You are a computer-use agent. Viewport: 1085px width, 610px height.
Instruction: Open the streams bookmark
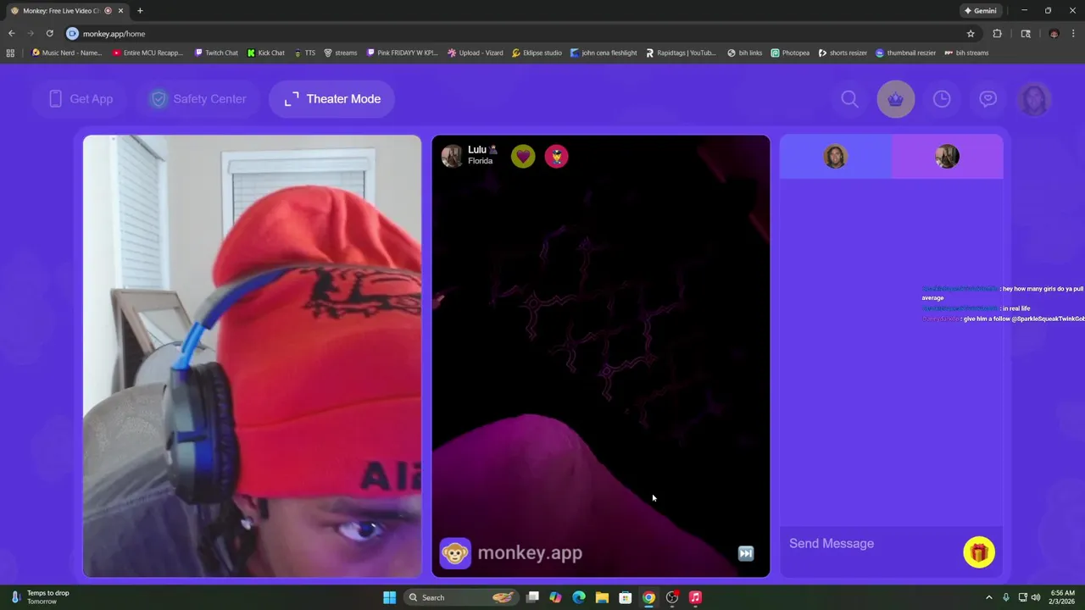(x=340, y=53)
